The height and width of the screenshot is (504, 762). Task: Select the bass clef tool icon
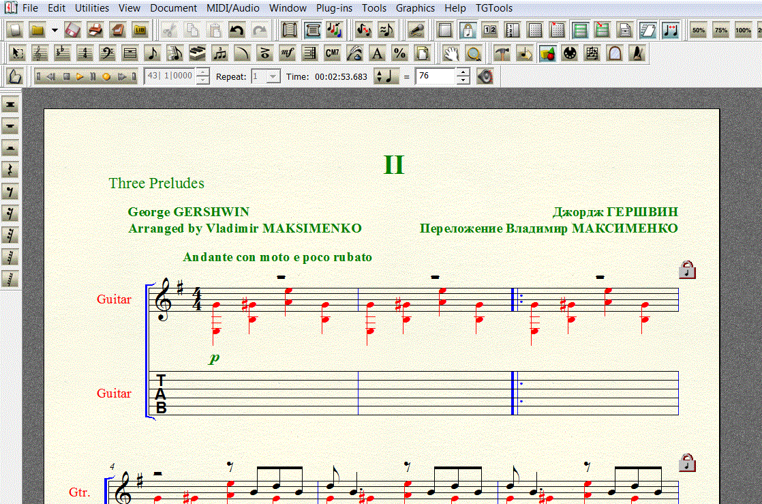click(108, 53)
